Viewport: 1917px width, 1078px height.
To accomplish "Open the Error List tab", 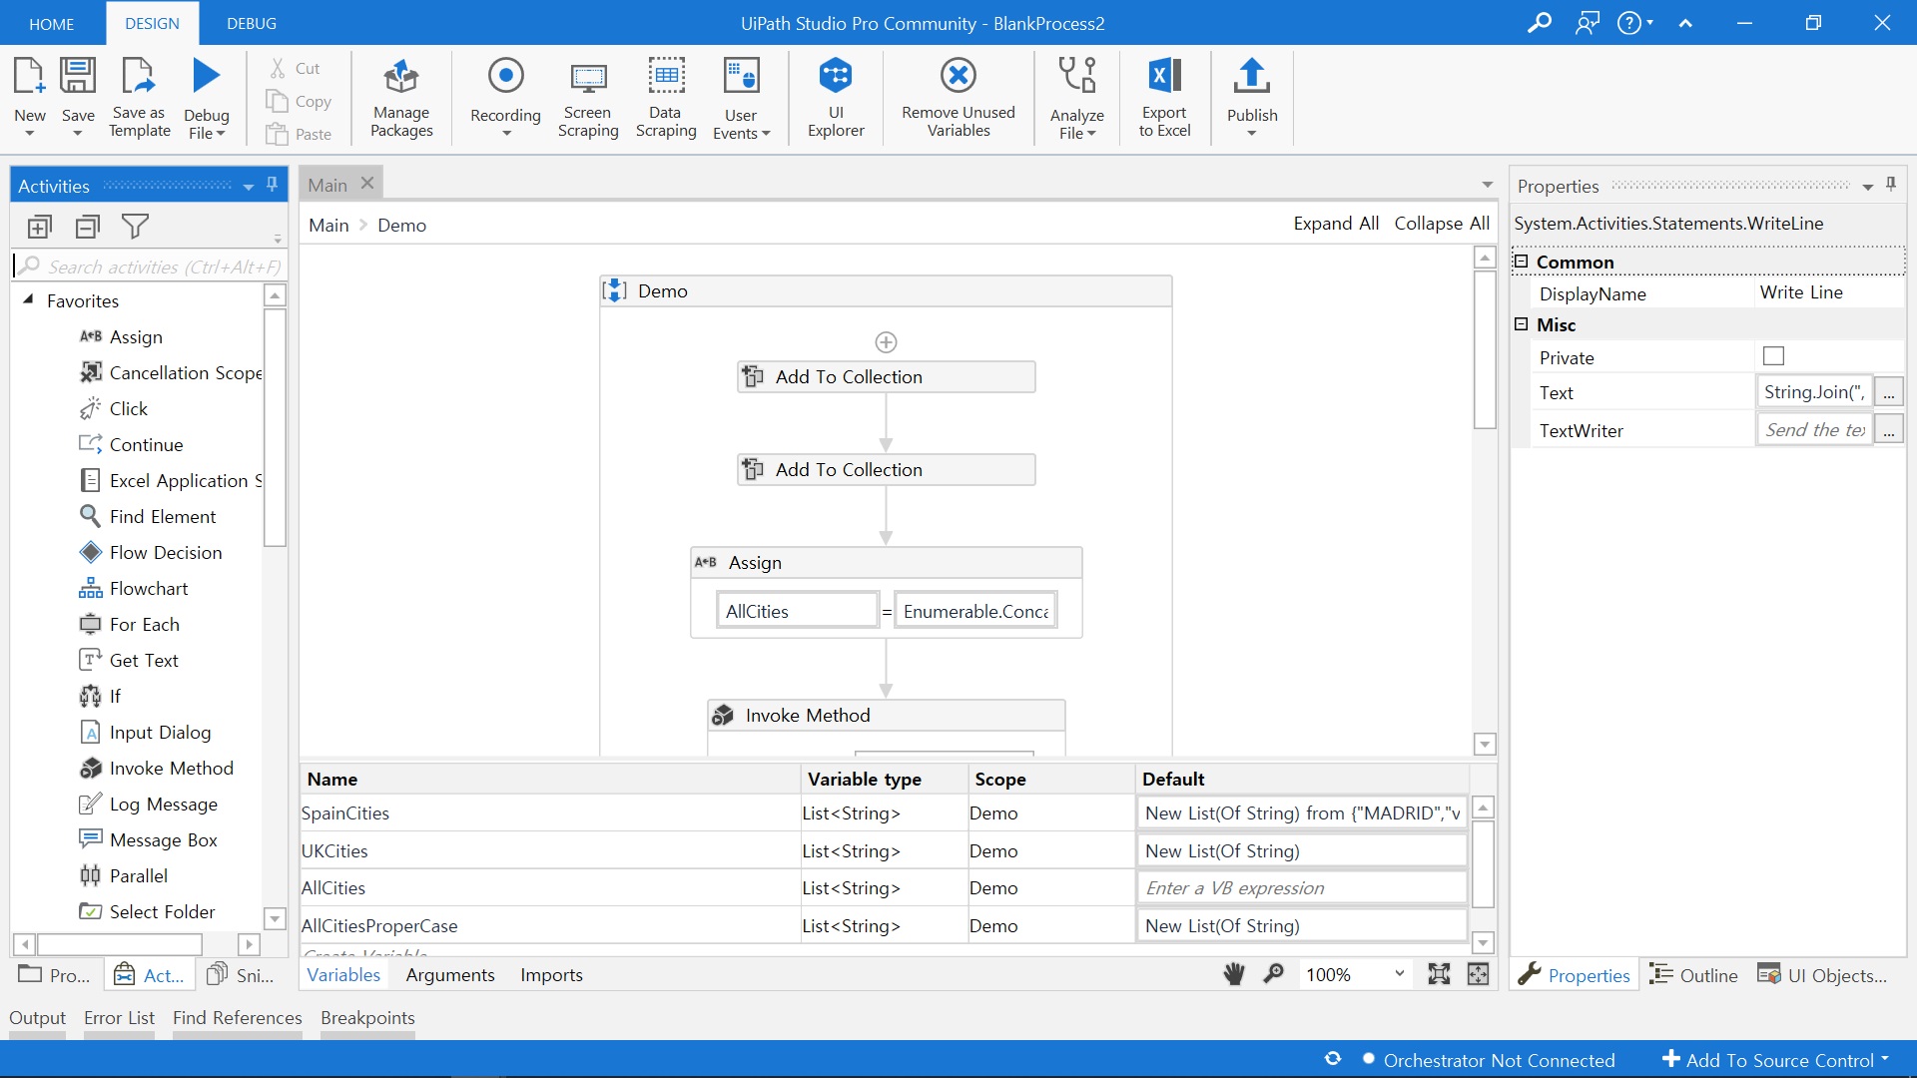I will pyautogui.click(x=119, y=1018).
